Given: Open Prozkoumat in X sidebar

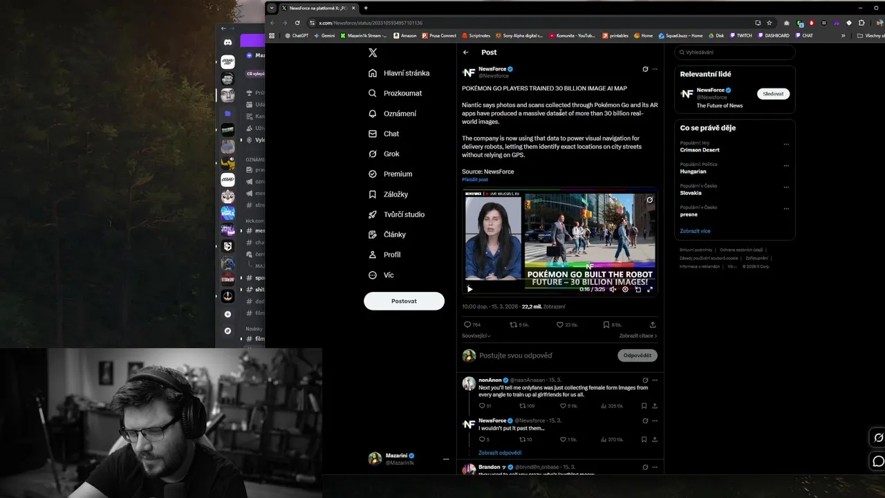Looking at the screenshot, I should 395,93.
